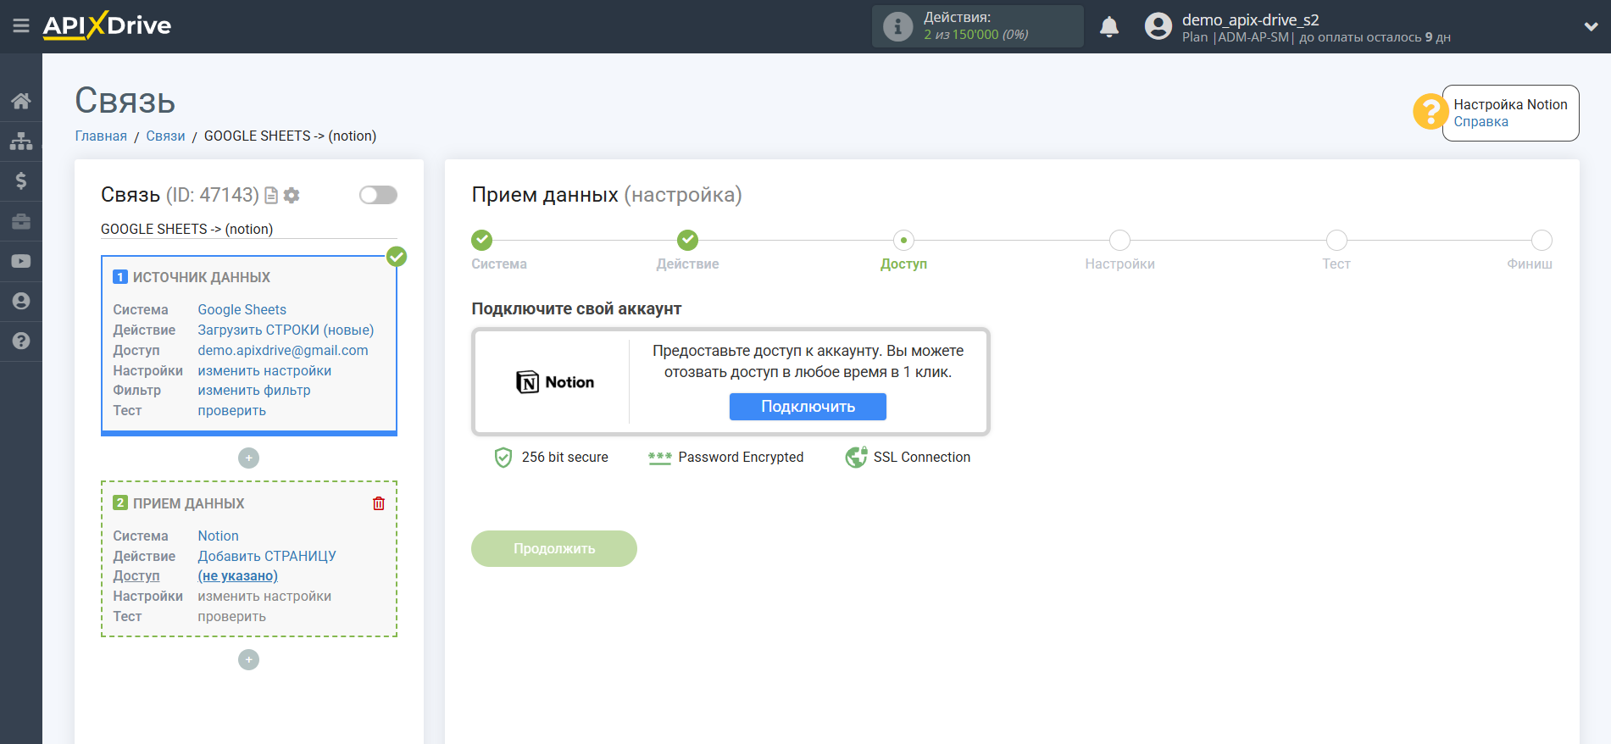Image resolution: width=1611 pixels, height=744 pixels.
Task: Open the Справка help link
Action: [x=1480, y=121]
